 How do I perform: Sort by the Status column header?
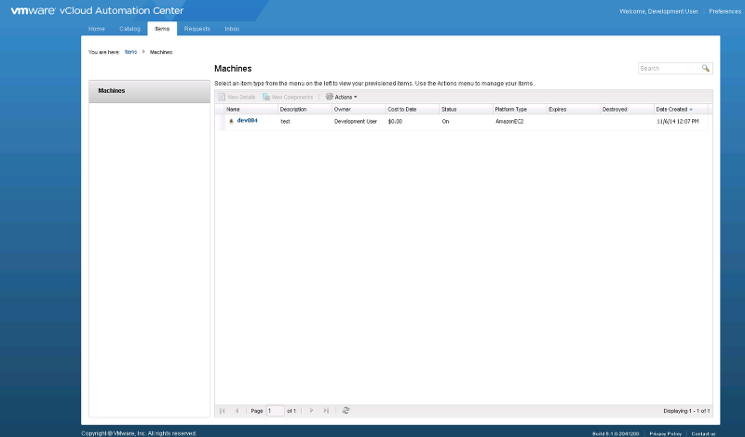point(466,109)
